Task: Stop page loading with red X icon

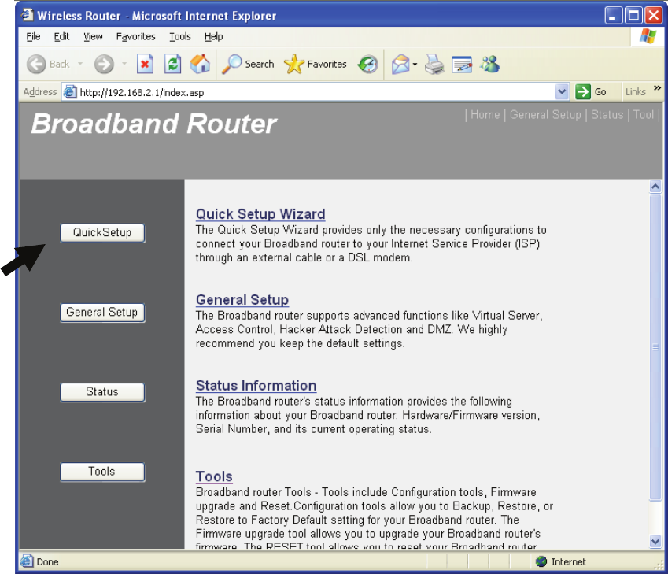Action: pyautogui.click(x=146, y=65)
